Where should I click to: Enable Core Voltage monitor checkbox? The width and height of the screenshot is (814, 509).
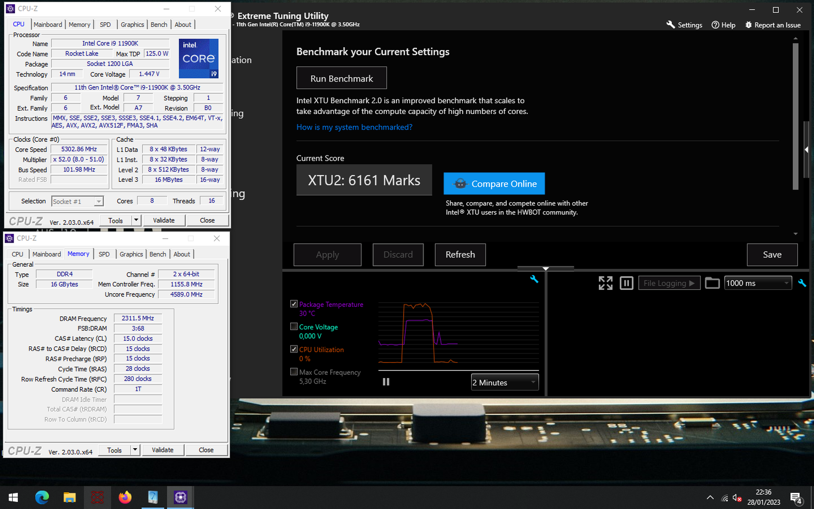[x=294, y=326]
